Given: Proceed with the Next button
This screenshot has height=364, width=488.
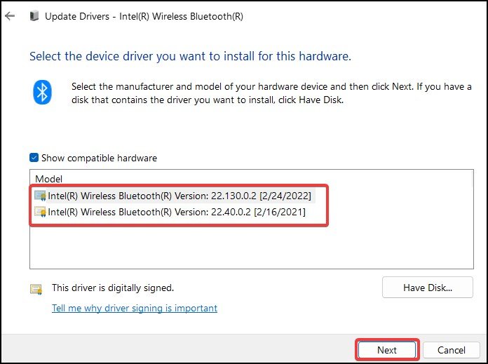Looking at the screenshot, I should [387, 350].
